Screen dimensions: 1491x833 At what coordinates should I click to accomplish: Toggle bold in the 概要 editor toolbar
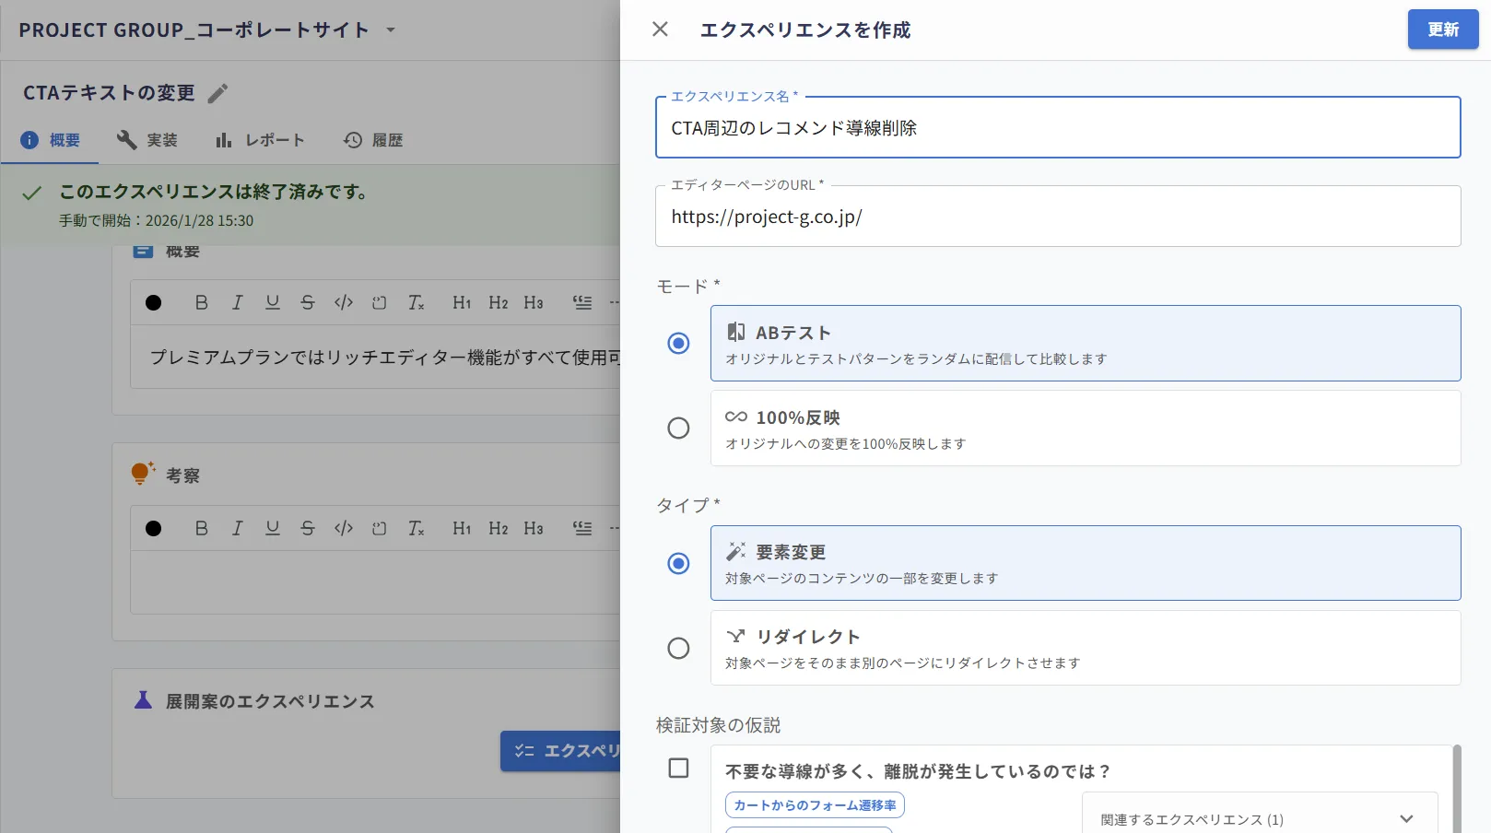201,302
